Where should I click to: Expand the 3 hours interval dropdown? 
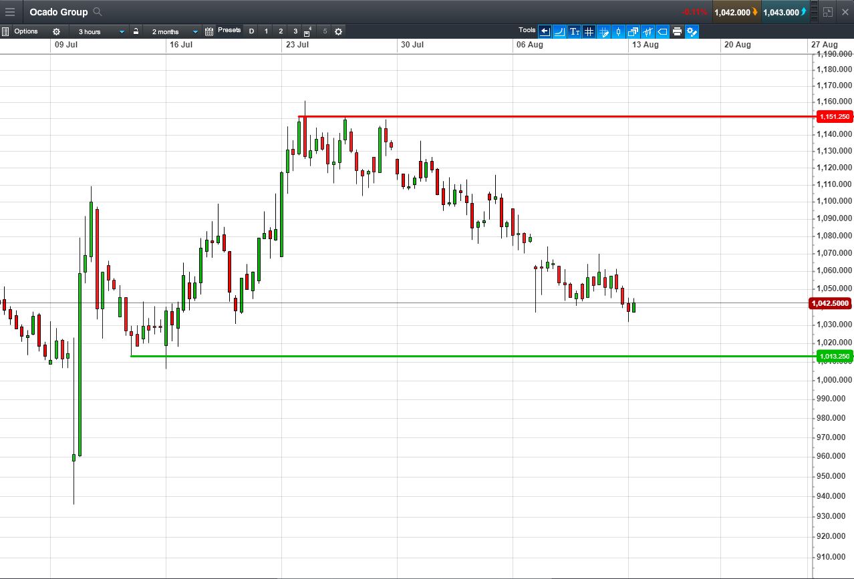[x=98, y=31]
